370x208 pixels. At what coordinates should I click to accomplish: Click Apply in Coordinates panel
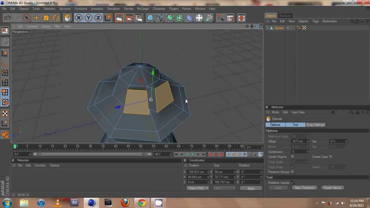(x=251, y=188)
